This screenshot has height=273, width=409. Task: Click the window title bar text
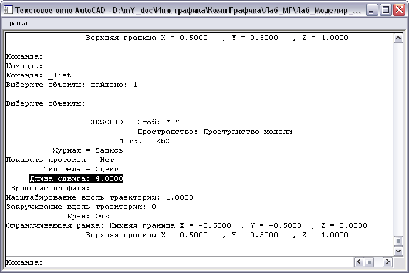188,10
